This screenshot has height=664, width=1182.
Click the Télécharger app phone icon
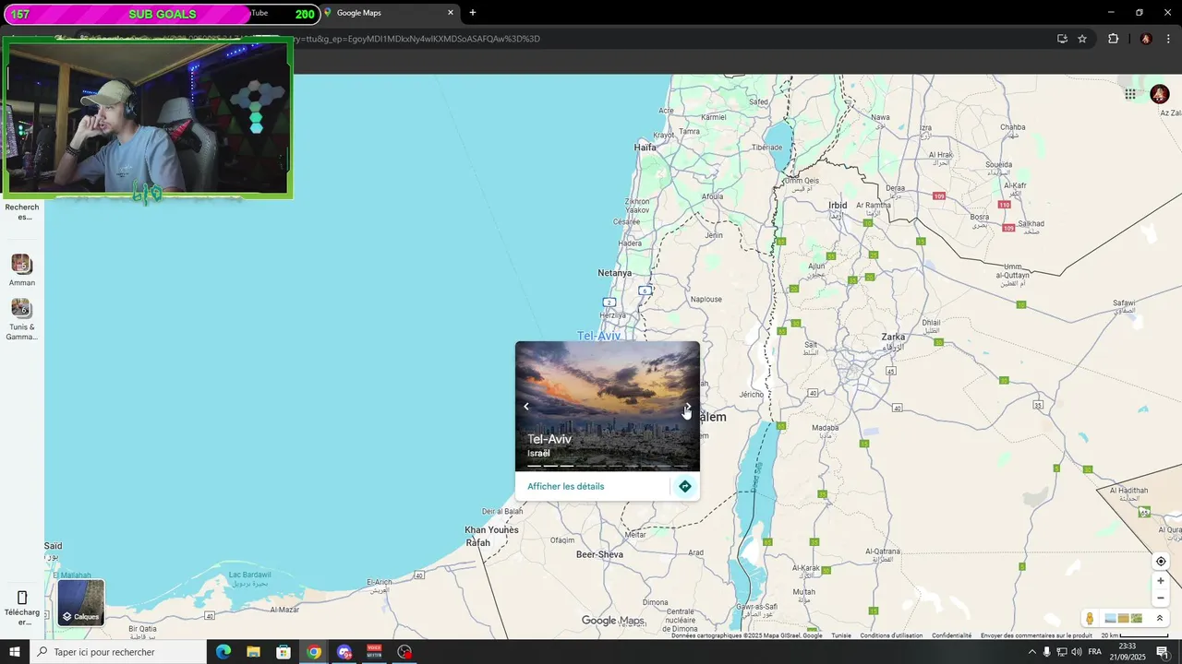tap(22, 598)
